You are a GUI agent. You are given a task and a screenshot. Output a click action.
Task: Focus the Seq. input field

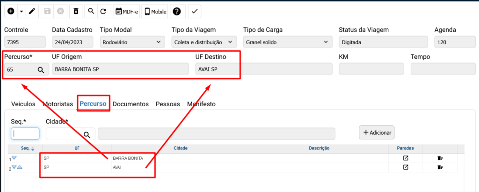click(x=25, y=134)
